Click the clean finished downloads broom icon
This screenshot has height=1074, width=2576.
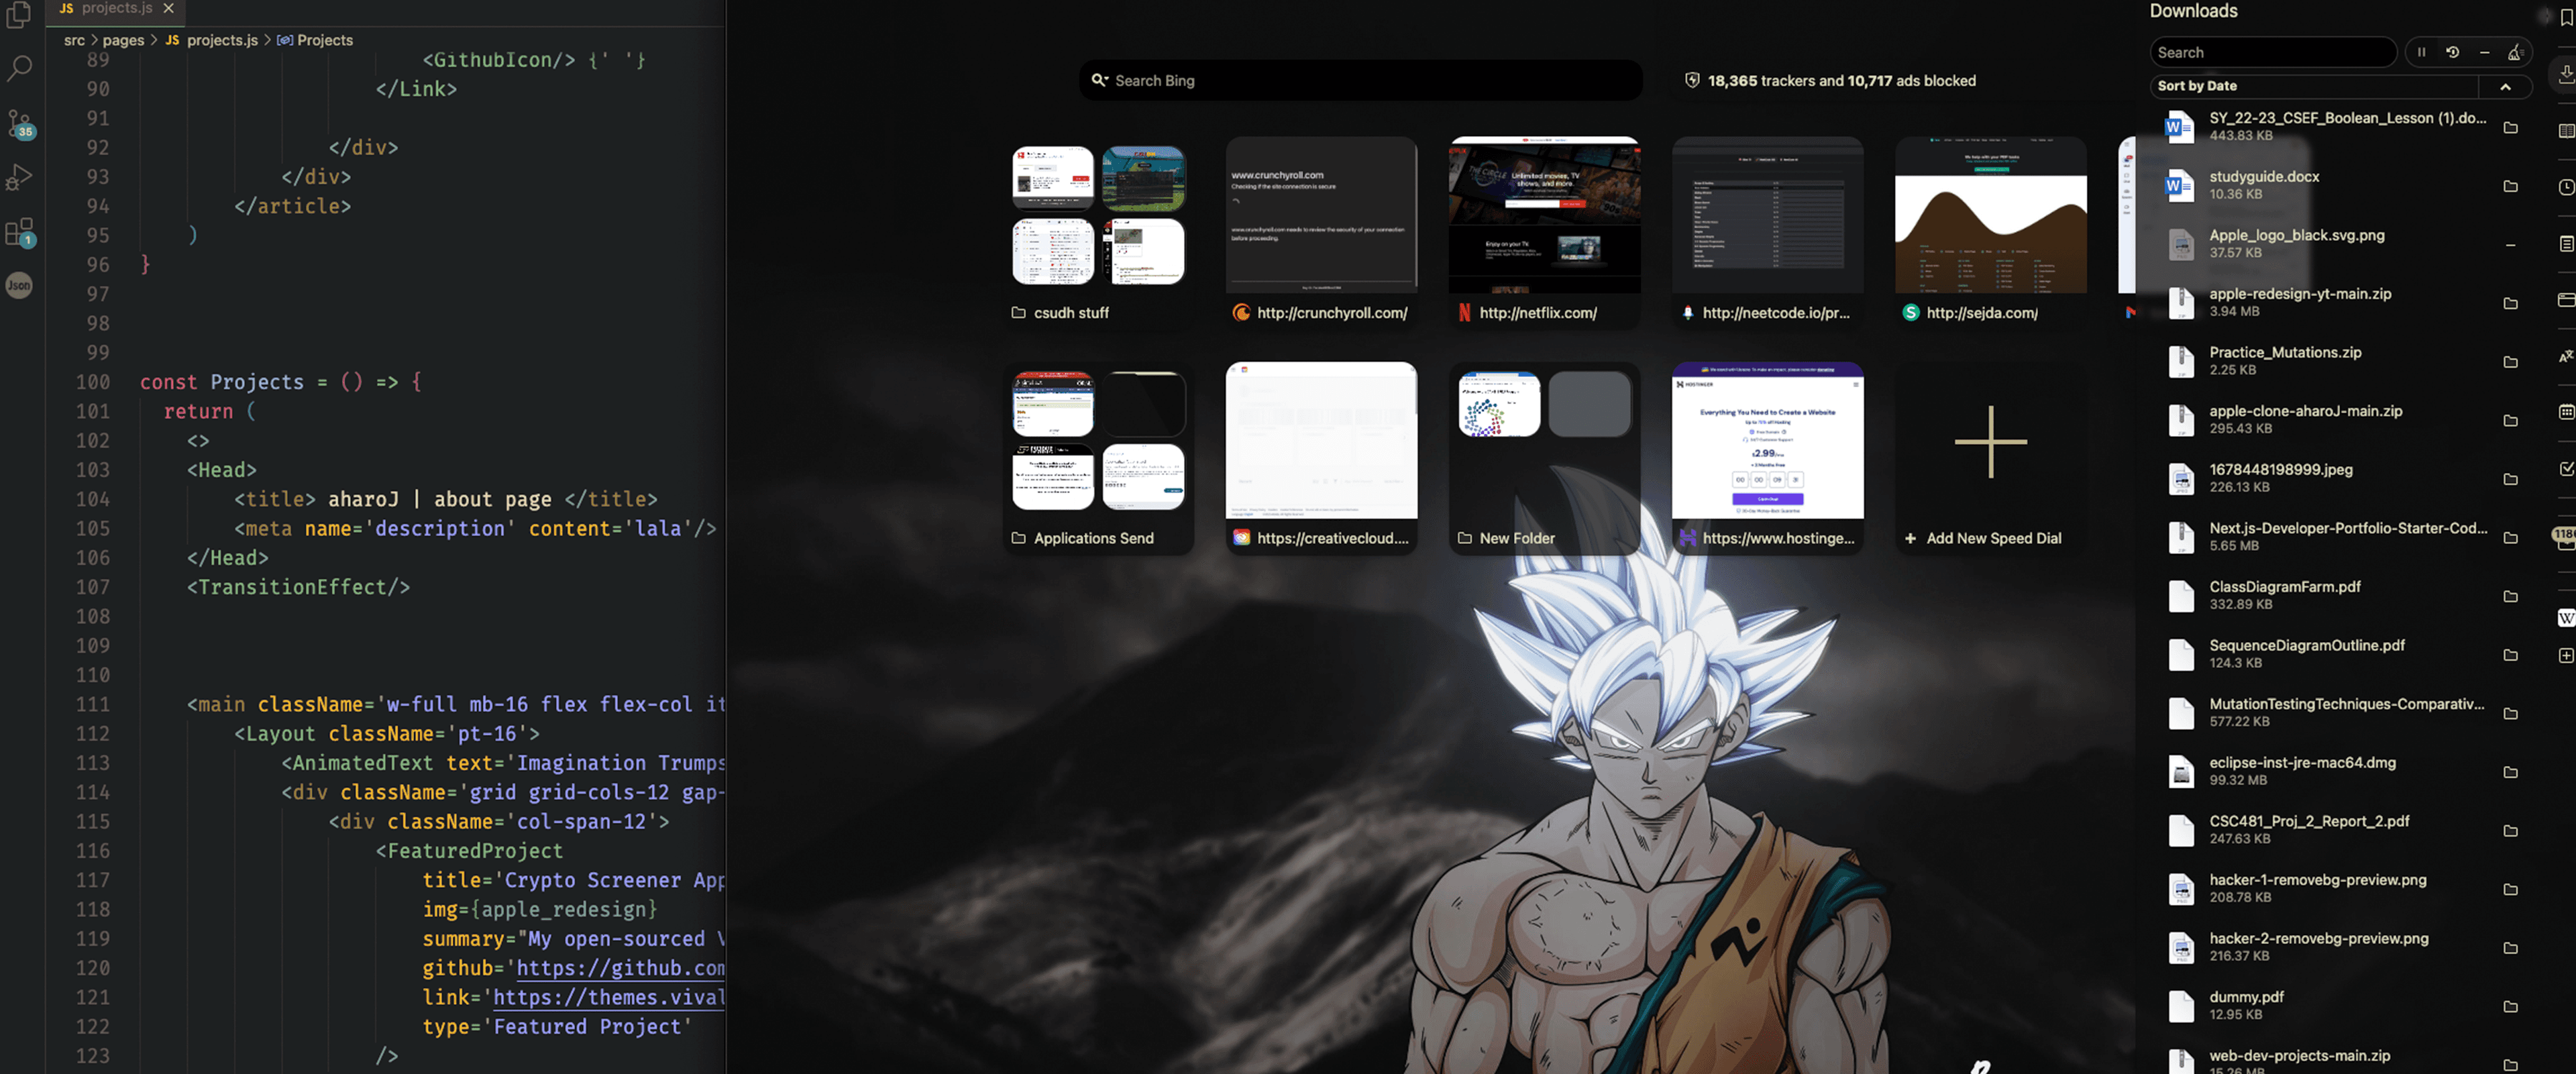(x=2514, y=52)
